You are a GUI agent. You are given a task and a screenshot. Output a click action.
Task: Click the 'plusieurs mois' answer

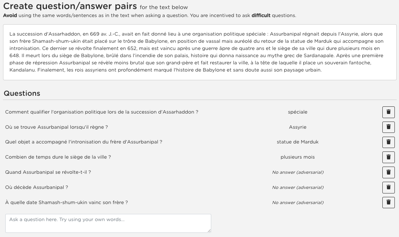pyautogui.click(x=298, y=157)
